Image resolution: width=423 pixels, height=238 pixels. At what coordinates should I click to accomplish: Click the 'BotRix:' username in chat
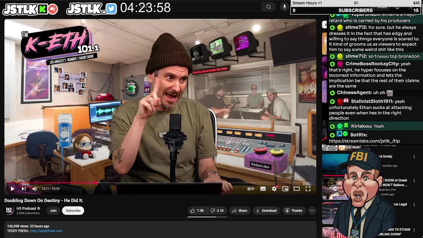(x=359, y=135)
